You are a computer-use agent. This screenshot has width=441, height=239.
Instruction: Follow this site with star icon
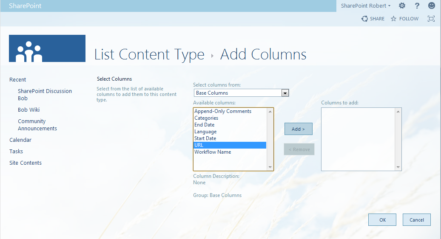tap(404, 19)
